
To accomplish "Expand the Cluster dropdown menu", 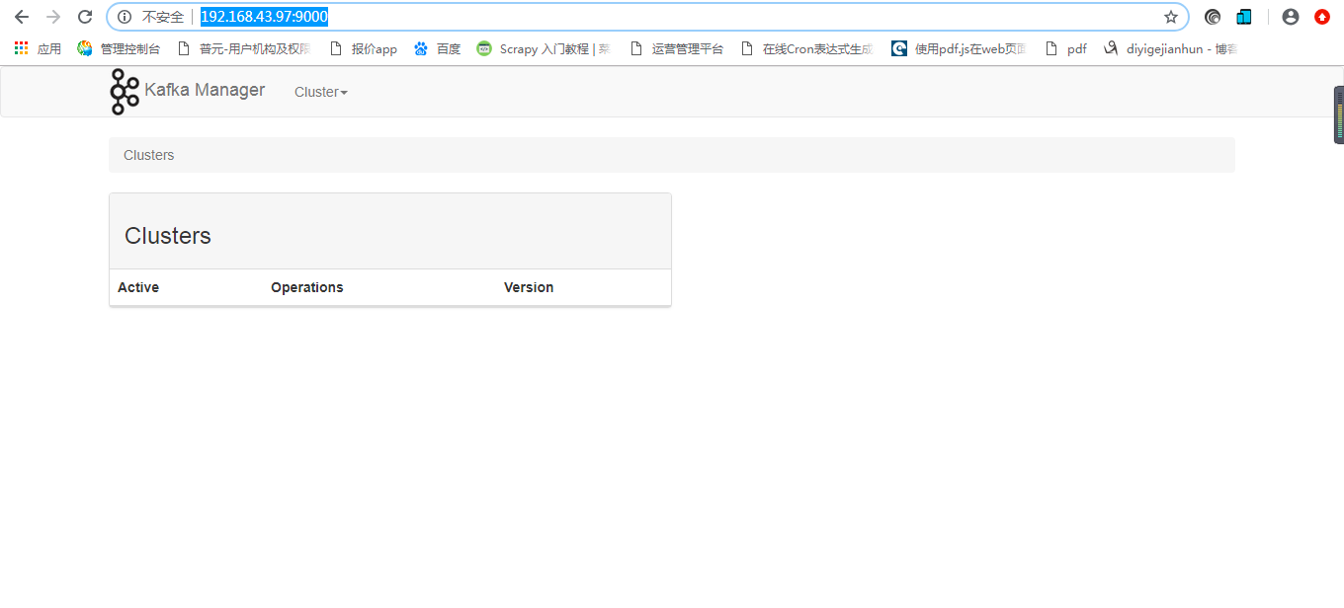I will pos(321,92).
